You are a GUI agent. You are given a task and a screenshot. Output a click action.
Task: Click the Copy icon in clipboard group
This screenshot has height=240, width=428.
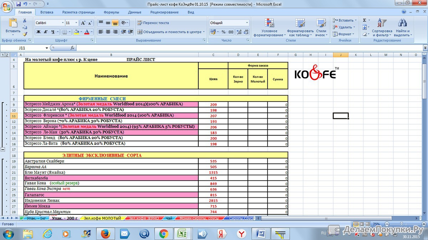(25, 27)
